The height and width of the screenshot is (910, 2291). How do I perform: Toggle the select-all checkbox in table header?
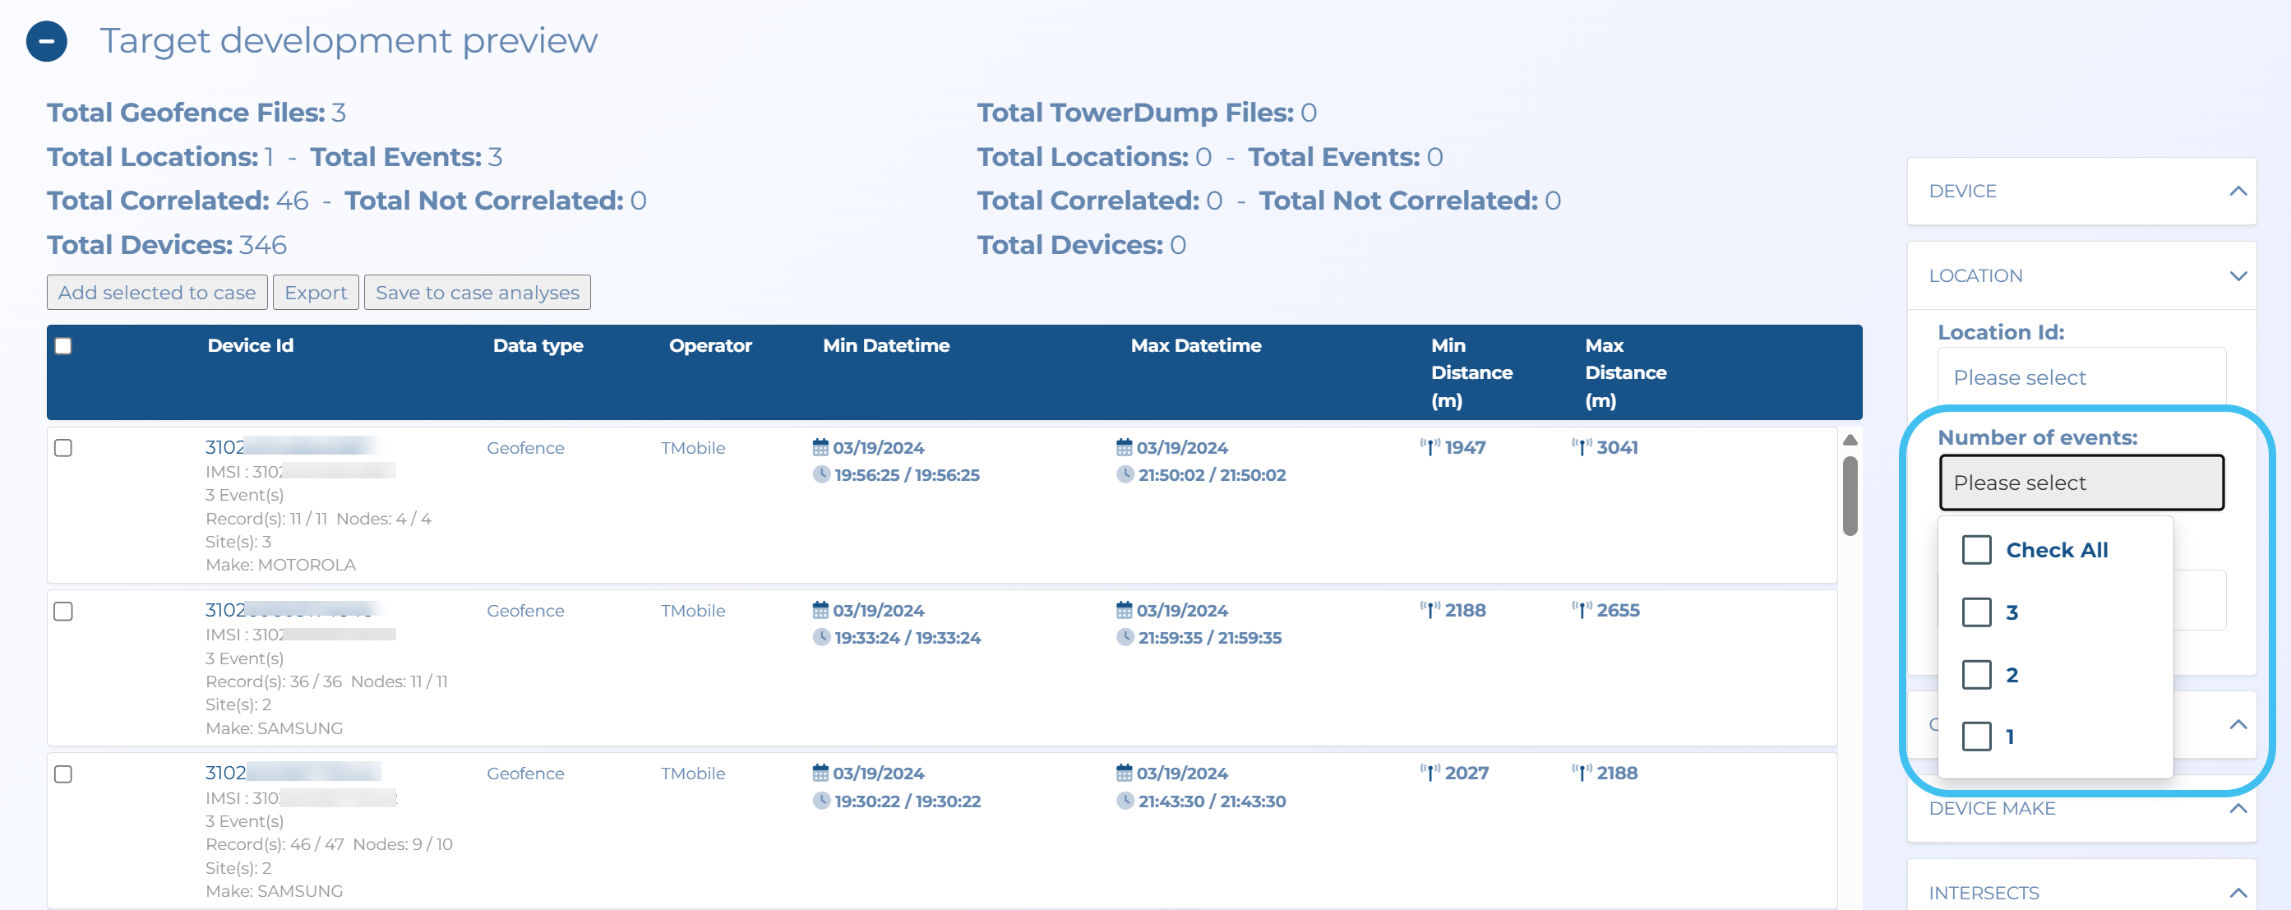click(63, 346)
